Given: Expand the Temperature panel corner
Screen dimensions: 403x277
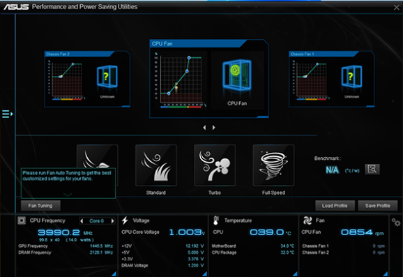Looking at the screenshot, I should [295, 274].
